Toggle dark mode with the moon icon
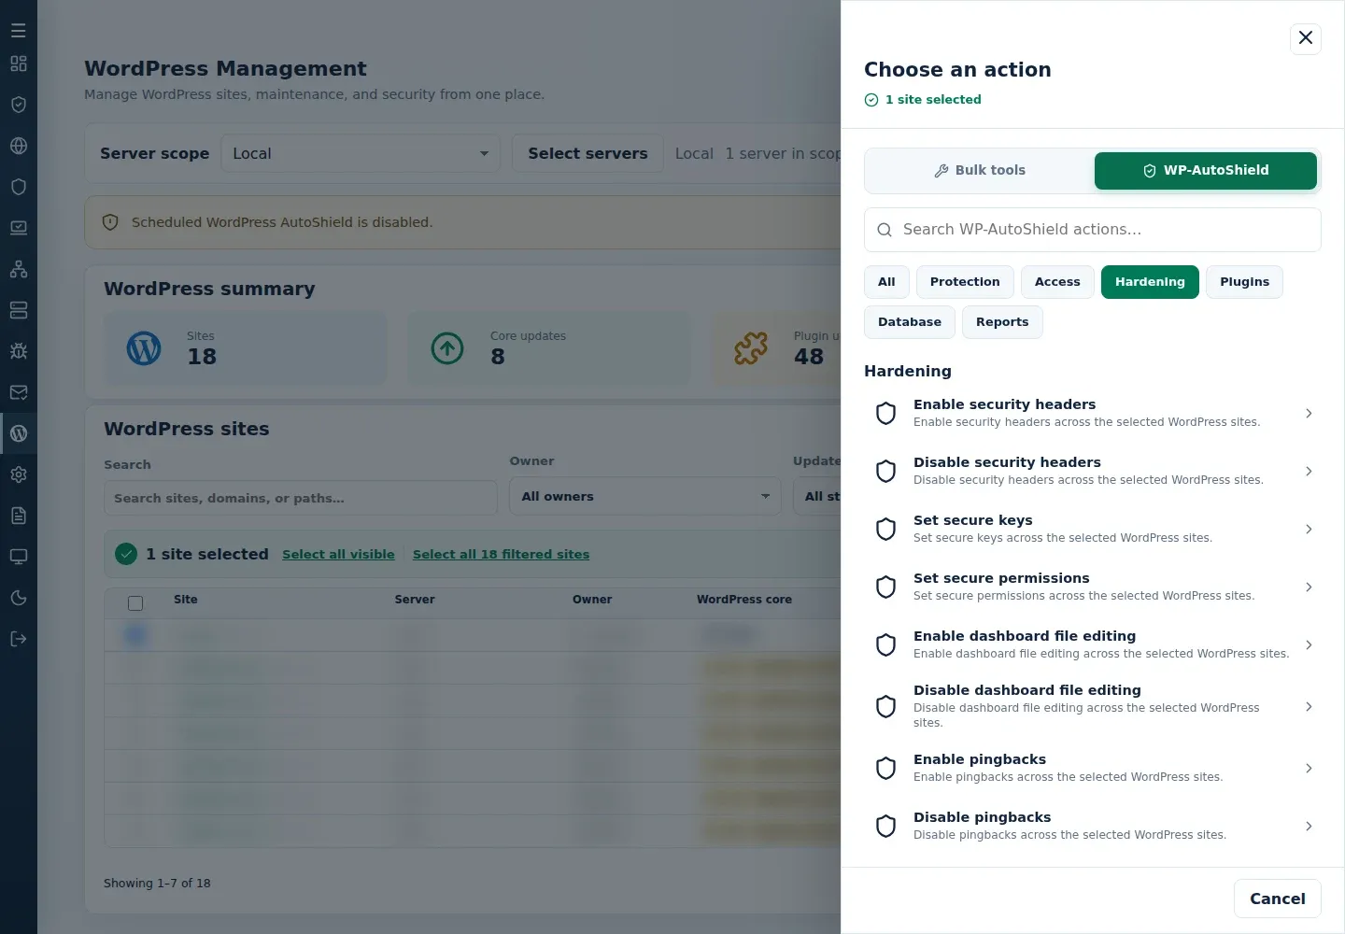This screenshot has height=934, width=1345. point(19,598)
